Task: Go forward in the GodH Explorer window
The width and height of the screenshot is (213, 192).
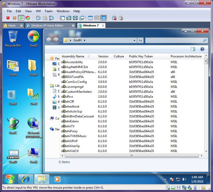Action: coord(56,40)
